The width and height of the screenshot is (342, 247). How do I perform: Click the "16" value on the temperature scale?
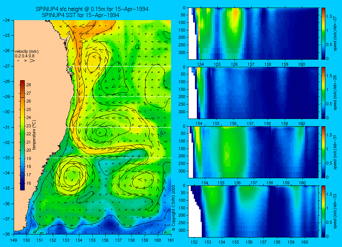click(x=29, y=183)
